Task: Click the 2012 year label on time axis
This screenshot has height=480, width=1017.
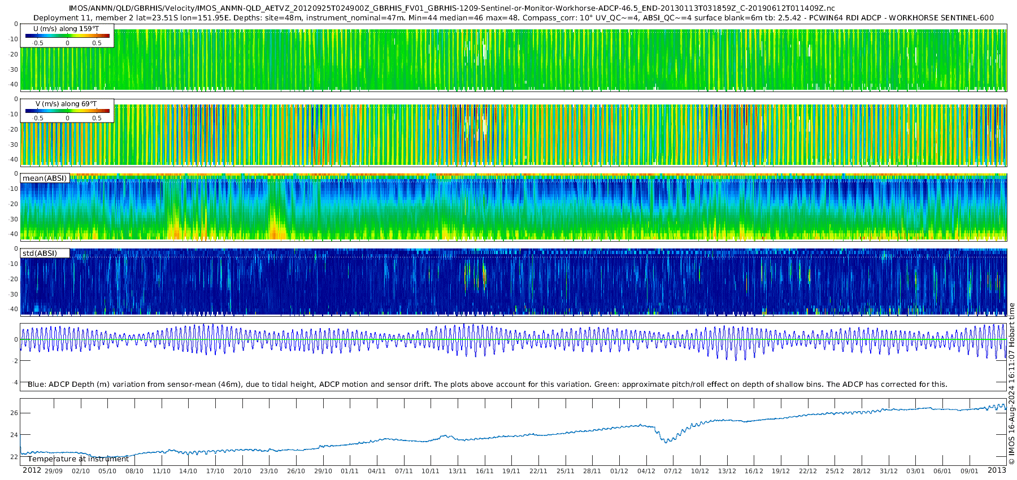Action: click(32, 470)
